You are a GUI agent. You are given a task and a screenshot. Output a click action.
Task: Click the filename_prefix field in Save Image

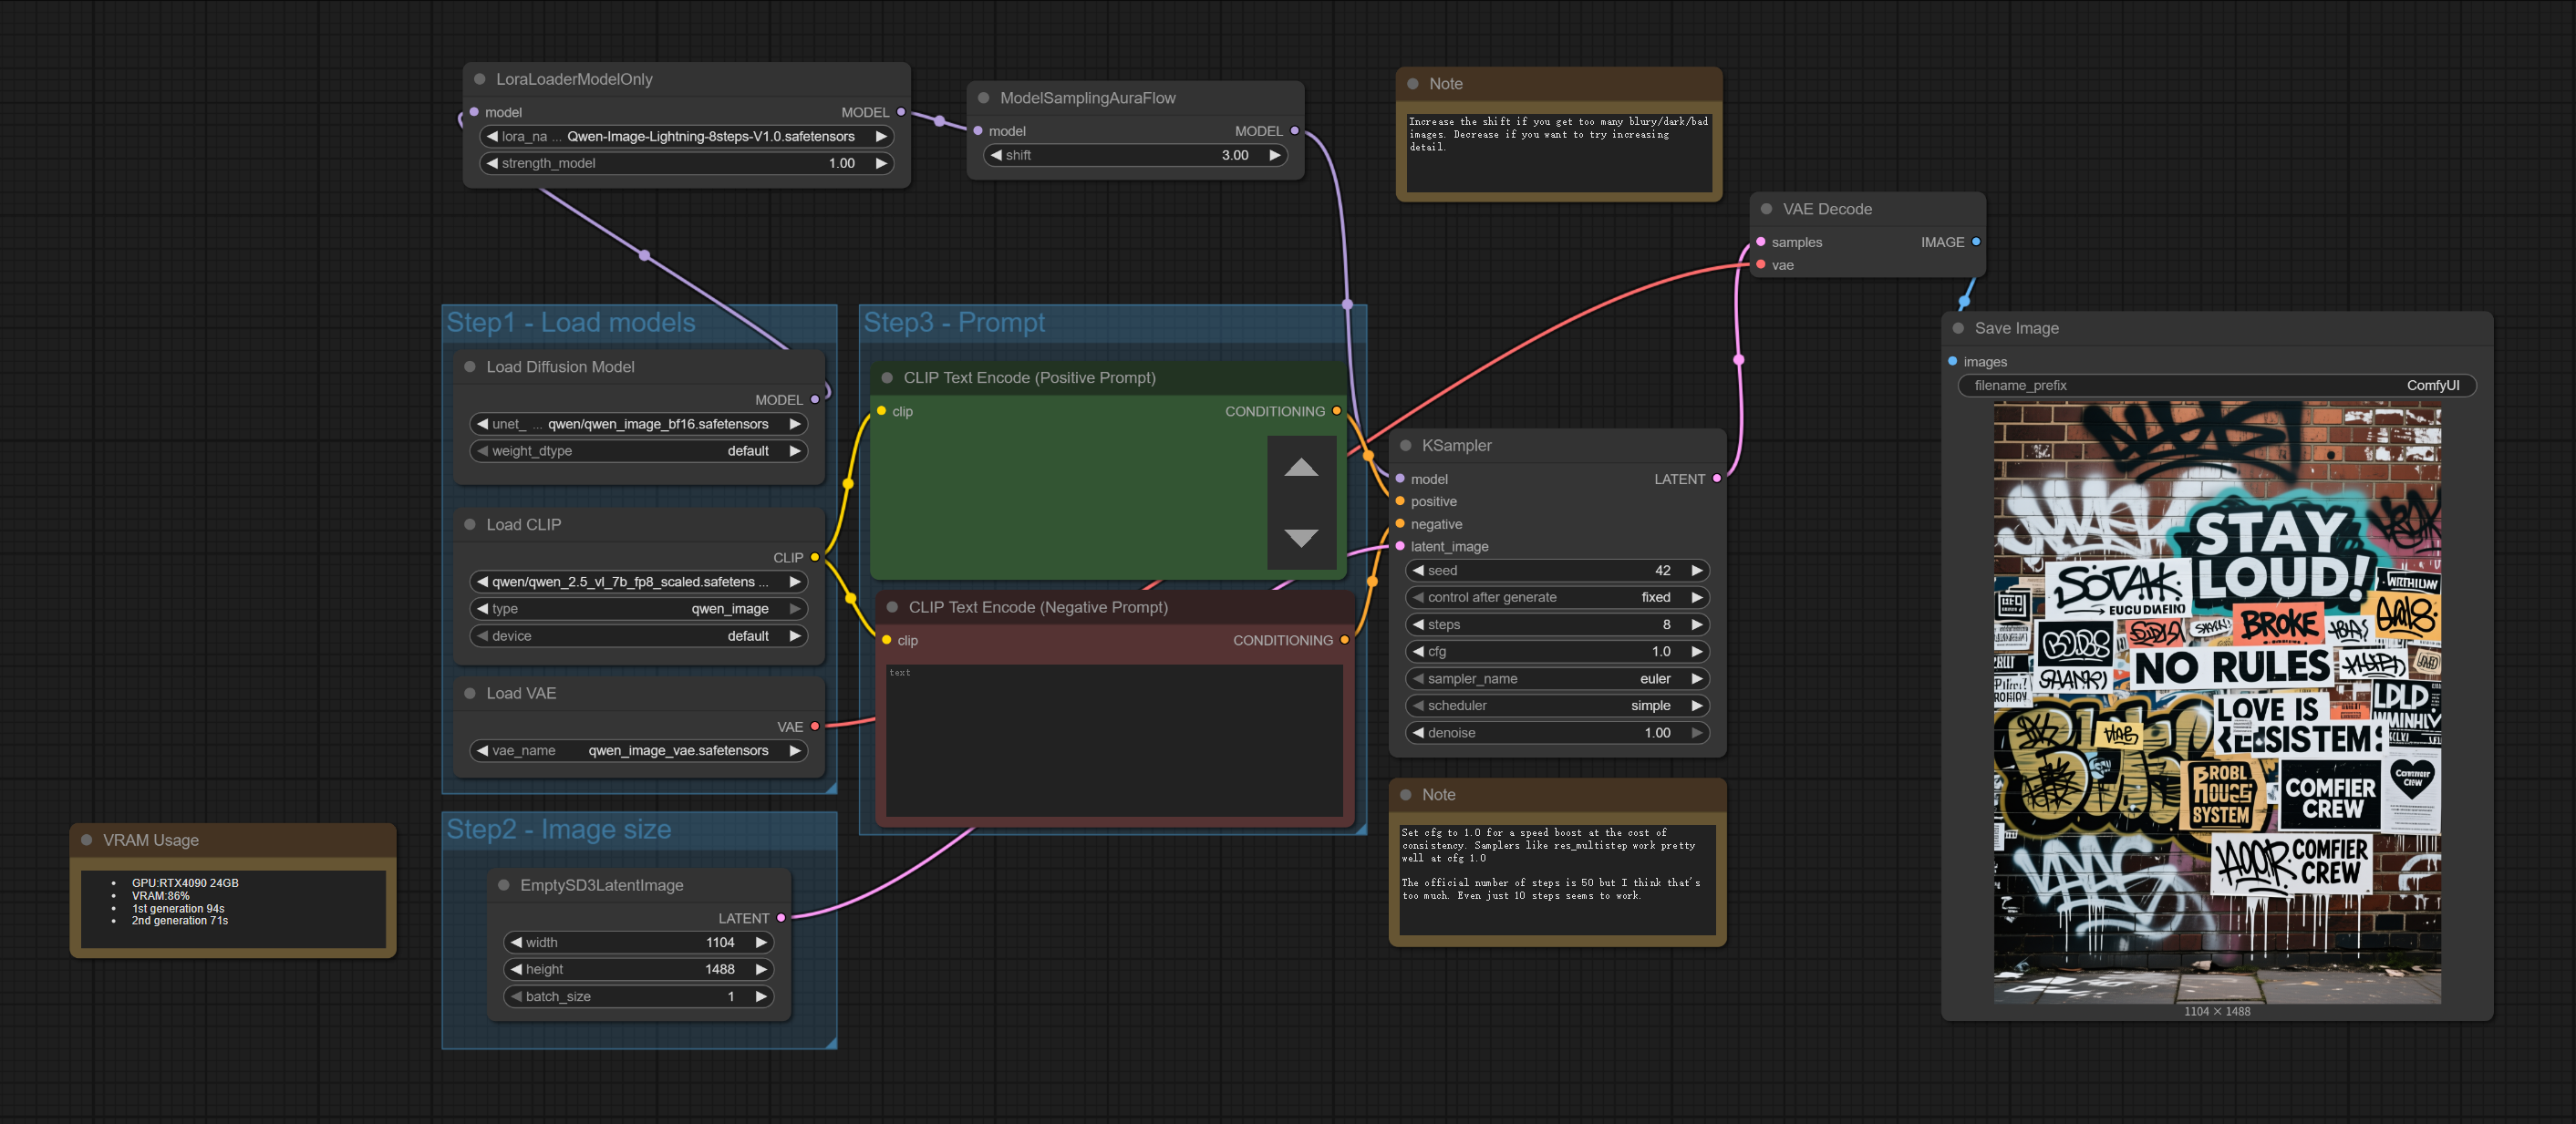tap(2216, 385)
